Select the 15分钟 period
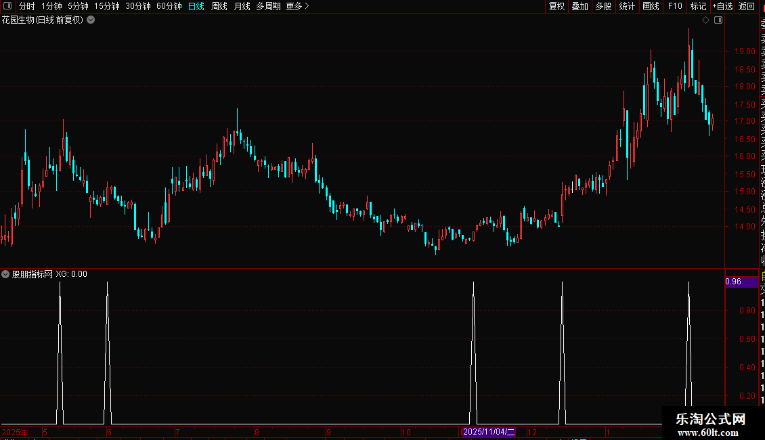The width and height of the screenshot is (765, 440). tap(106, 6)
